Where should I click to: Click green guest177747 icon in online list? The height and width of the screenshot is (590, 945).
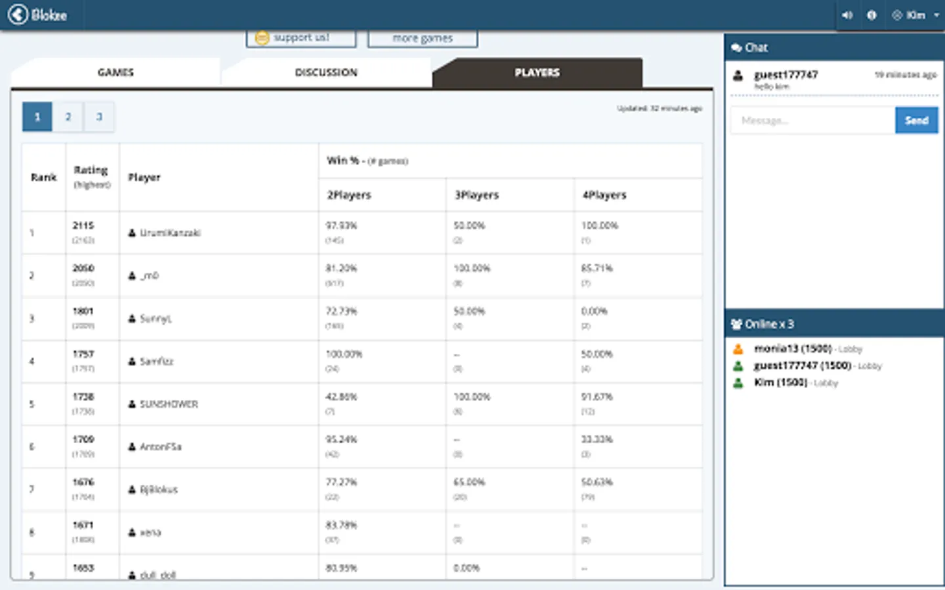(x=738, y=366)
